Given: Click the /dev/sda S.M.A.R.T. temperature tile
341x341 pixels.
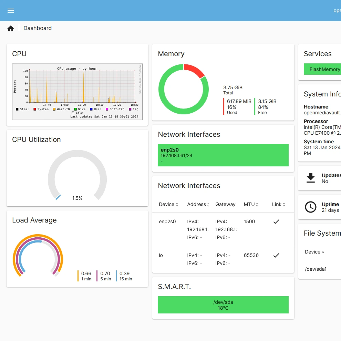Looking at the screenshot, I should [x=223, y=305].
